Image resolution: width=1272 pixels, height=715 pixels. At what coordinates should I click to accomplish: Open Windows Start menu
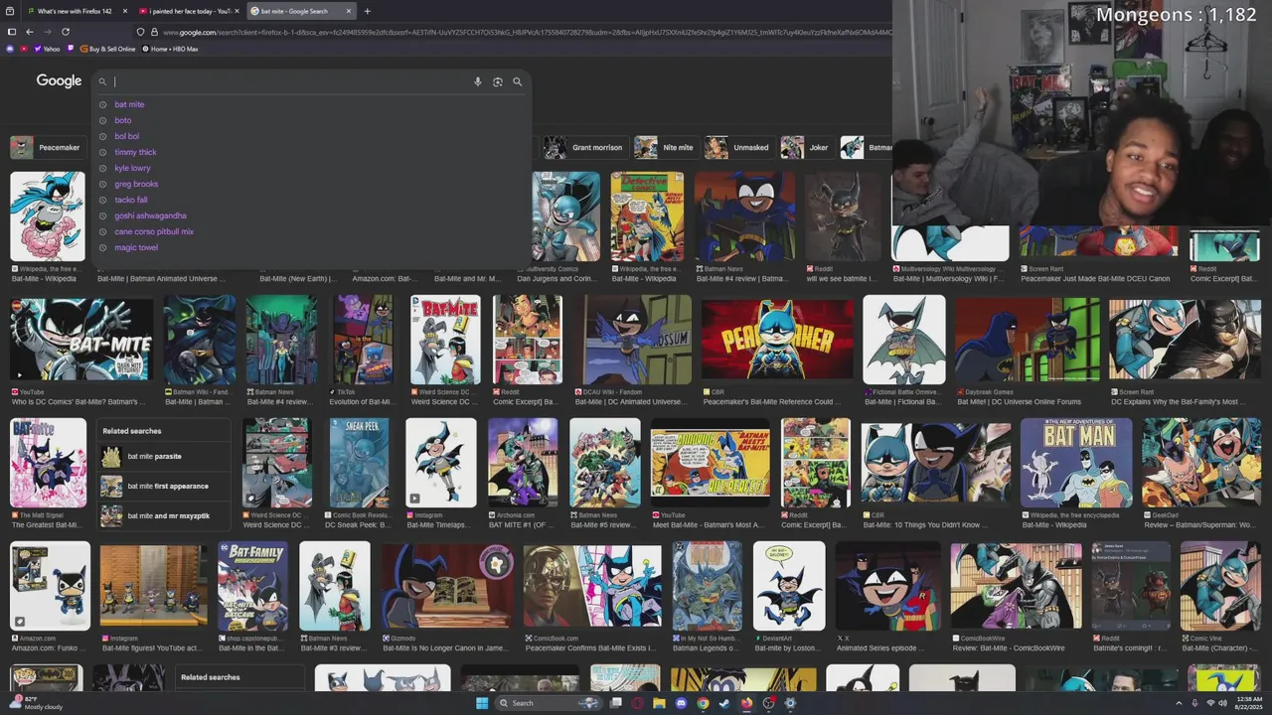tap(482, 703)
